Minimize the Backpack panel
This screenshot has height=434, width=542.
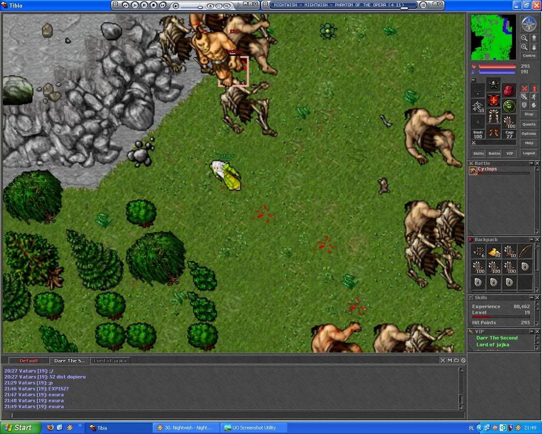click(x=531, y=240)
